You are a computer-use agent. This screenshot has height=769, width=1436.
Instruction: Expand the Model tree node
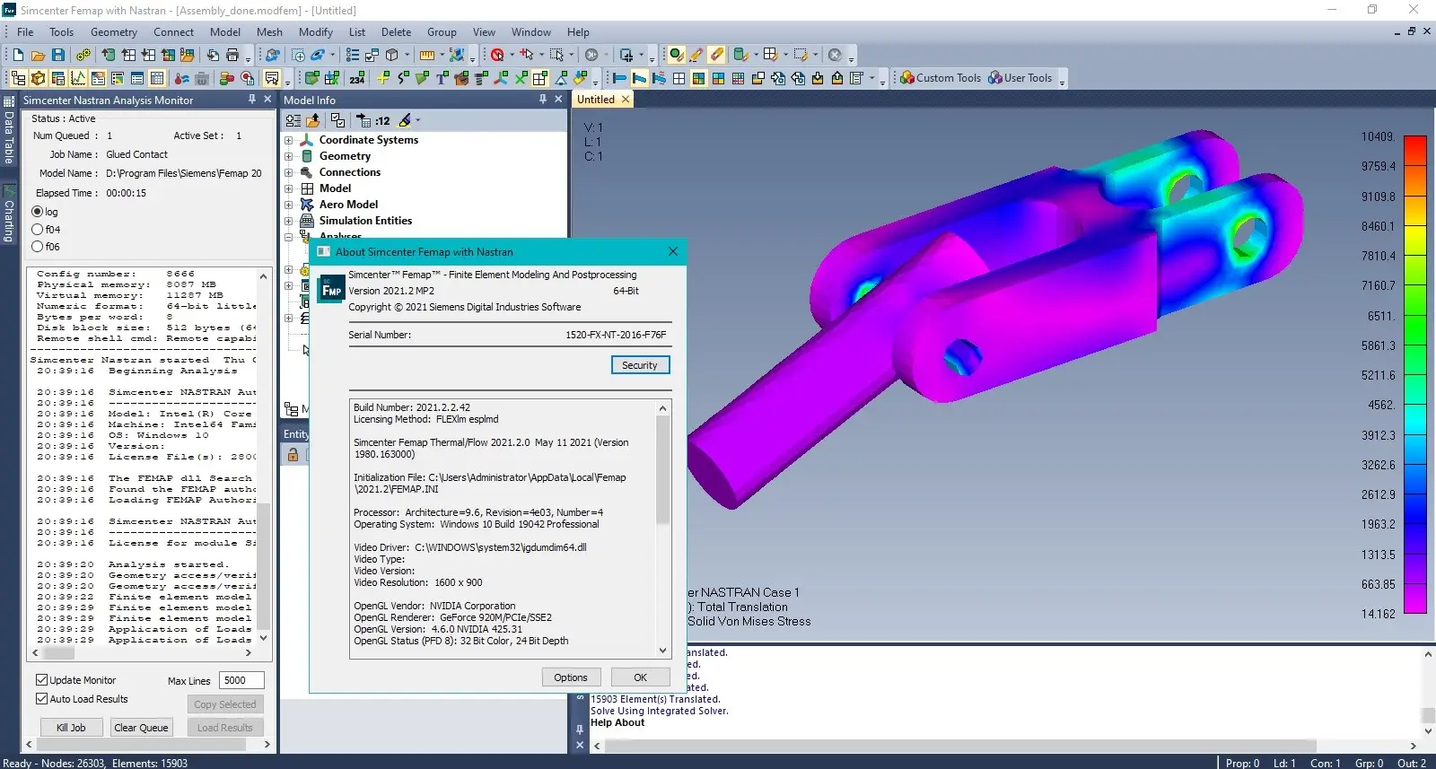coord(289,188)
